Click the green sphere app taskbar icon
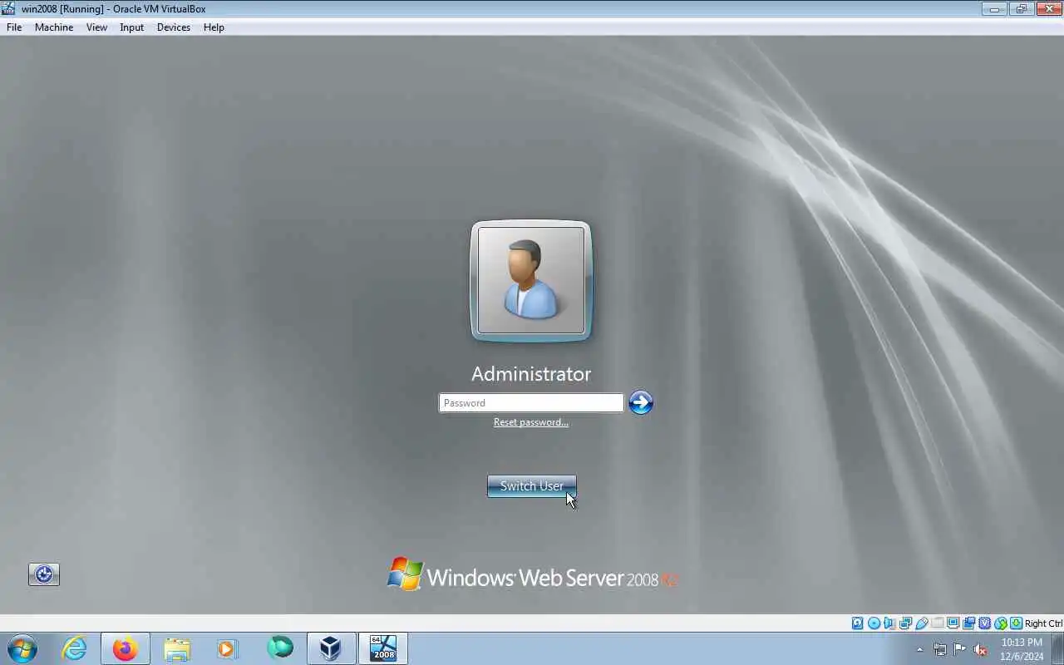This screenshot has height=665, width=1064. click(x=279, y=648)
